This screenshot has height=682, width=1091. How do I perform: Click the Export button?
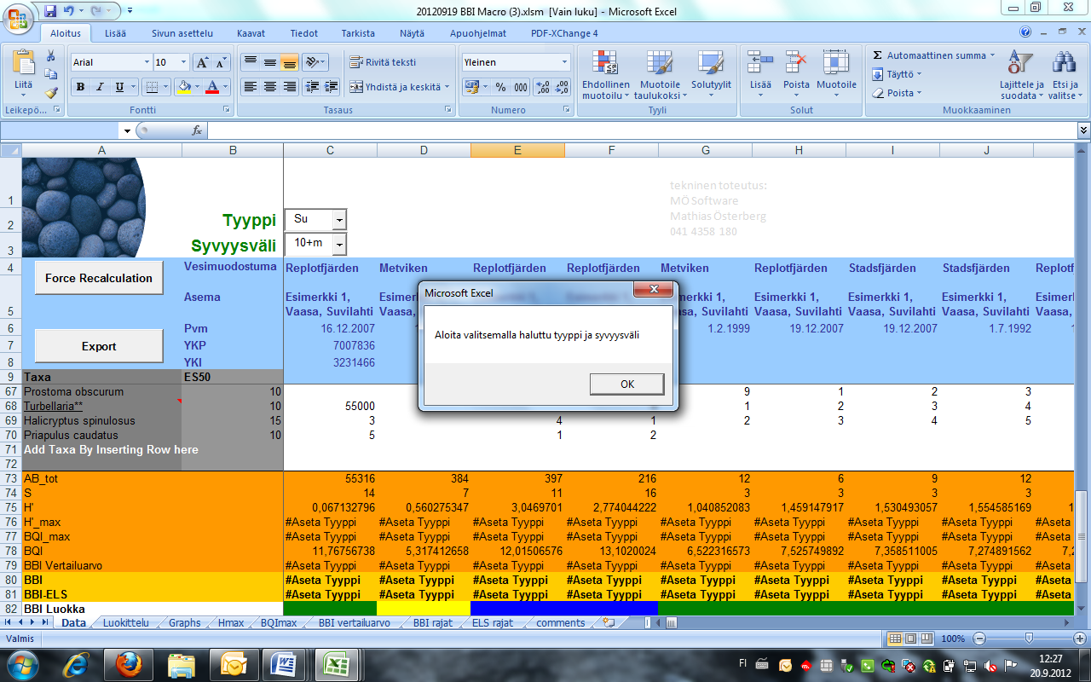(x=99, y=346)
